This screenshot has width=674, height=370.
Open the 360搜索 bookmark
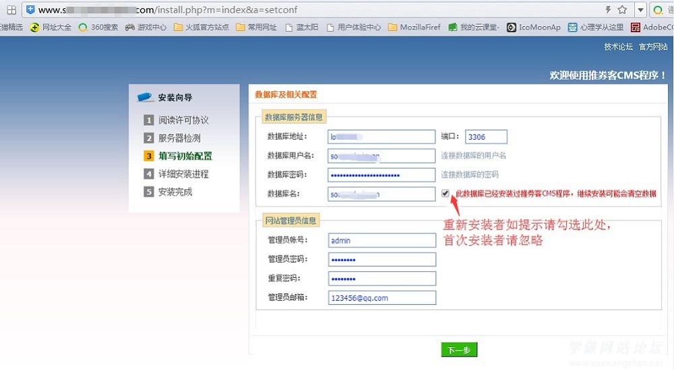point(98,28)
